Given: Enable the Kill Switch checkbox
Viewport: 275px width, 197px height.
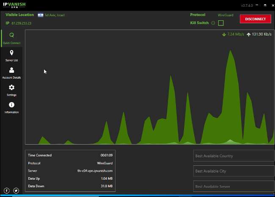Looking at the screenshot, I should 221,23.
